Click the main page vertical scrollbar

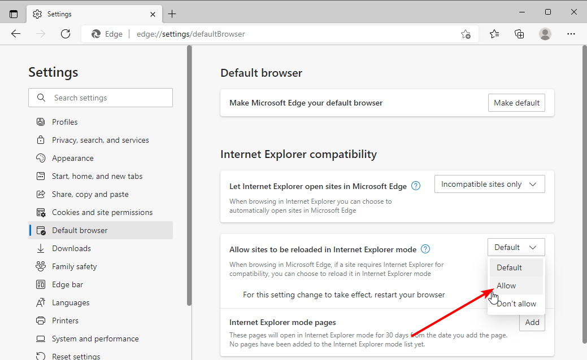coord(584,195)
